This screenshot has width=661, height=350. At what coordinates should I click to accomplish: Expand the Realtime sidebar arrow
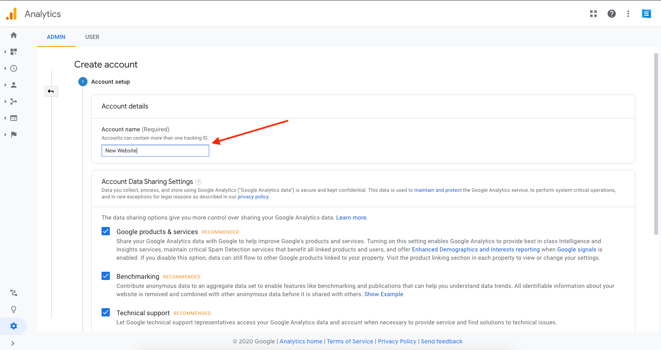click(5, 68)
